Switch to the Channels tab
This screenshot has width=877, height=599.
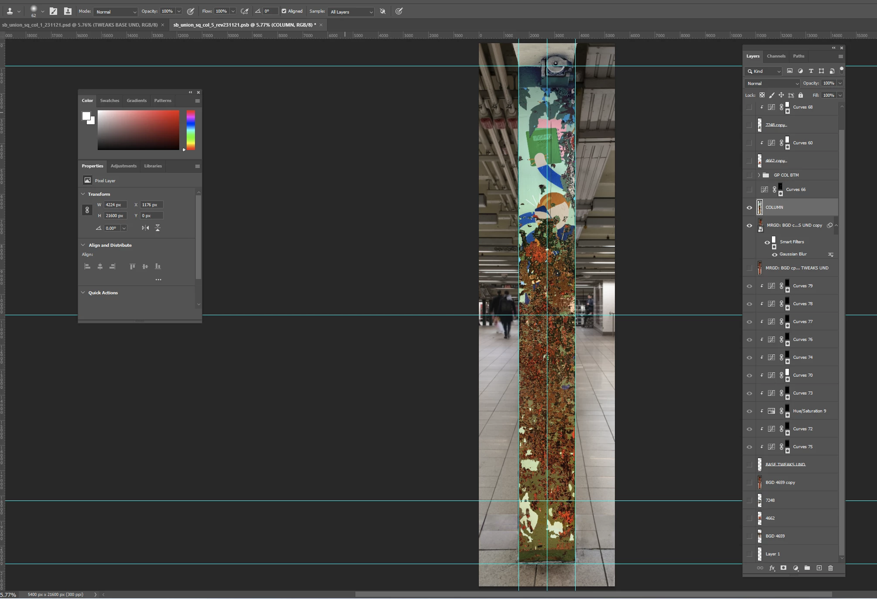point(776,56)
